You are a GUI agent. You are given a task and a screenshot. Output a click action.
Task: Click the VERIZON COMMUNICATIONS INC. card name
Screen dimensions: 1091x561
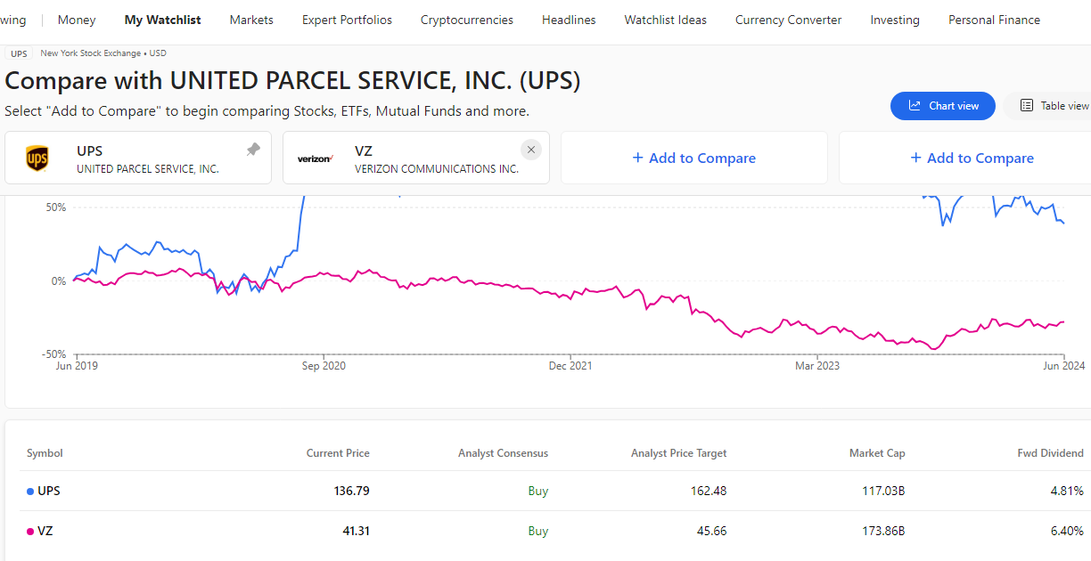coord(437,169)
